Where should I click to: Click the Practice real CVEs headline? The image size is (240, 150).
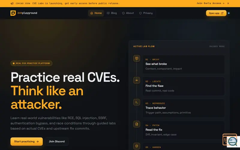[x=65, y=77]
